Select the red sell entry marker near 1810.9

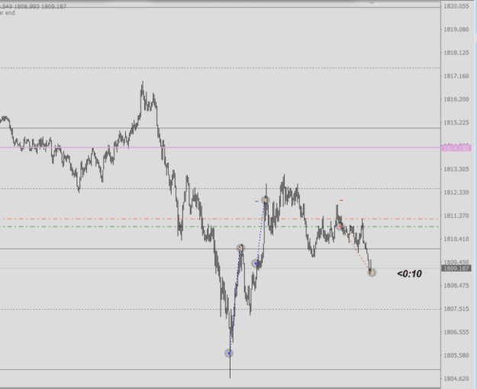pyautogui.click(x=340, y=227)
